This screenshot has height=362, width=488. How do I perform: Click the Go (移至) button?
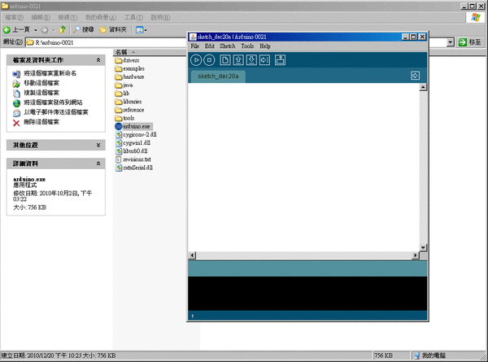(470, 42)
